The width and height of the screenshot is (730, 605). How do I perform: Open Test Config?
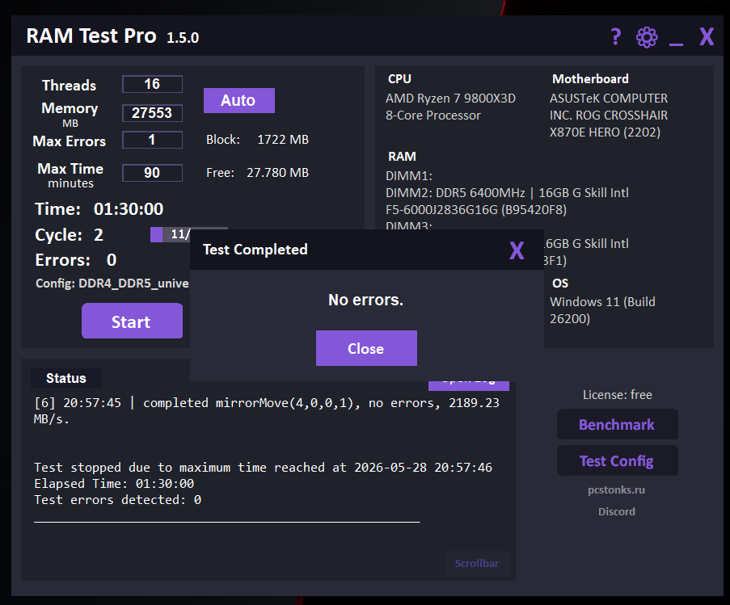(x=618, y=461)
